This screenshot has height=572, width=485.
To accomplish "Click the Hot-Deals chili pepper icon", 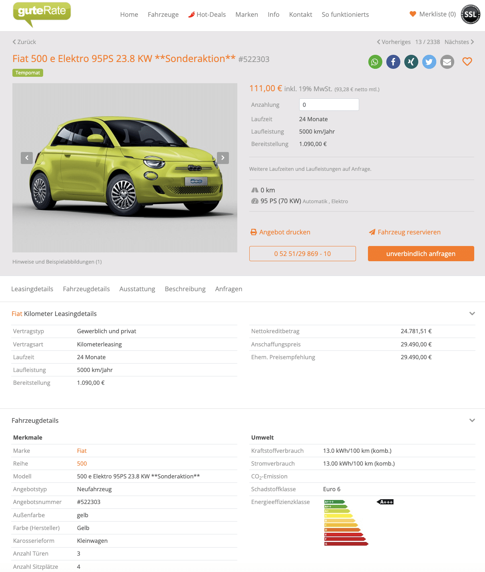I will (x=191, y=14).
